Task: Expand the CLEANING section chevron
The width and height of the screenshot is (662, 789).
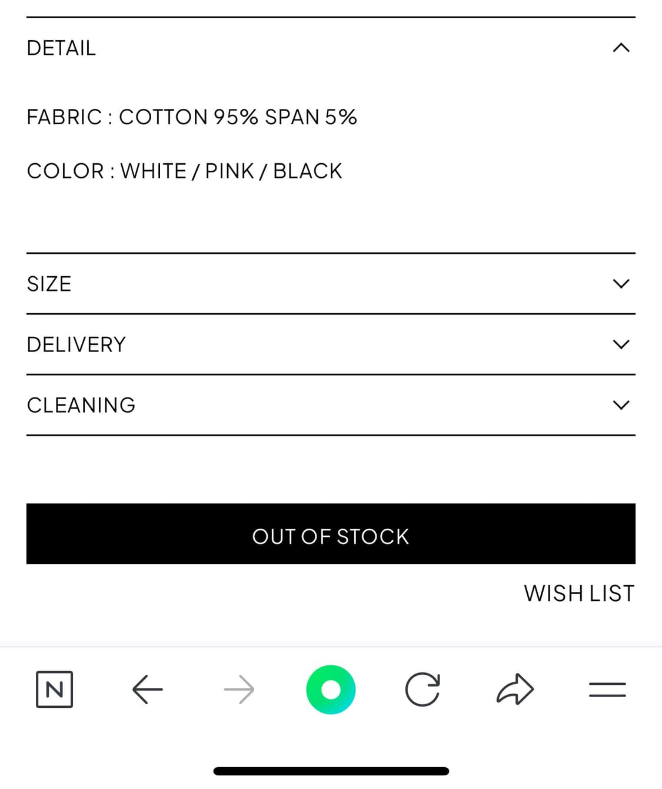Action: coord(621,405)
